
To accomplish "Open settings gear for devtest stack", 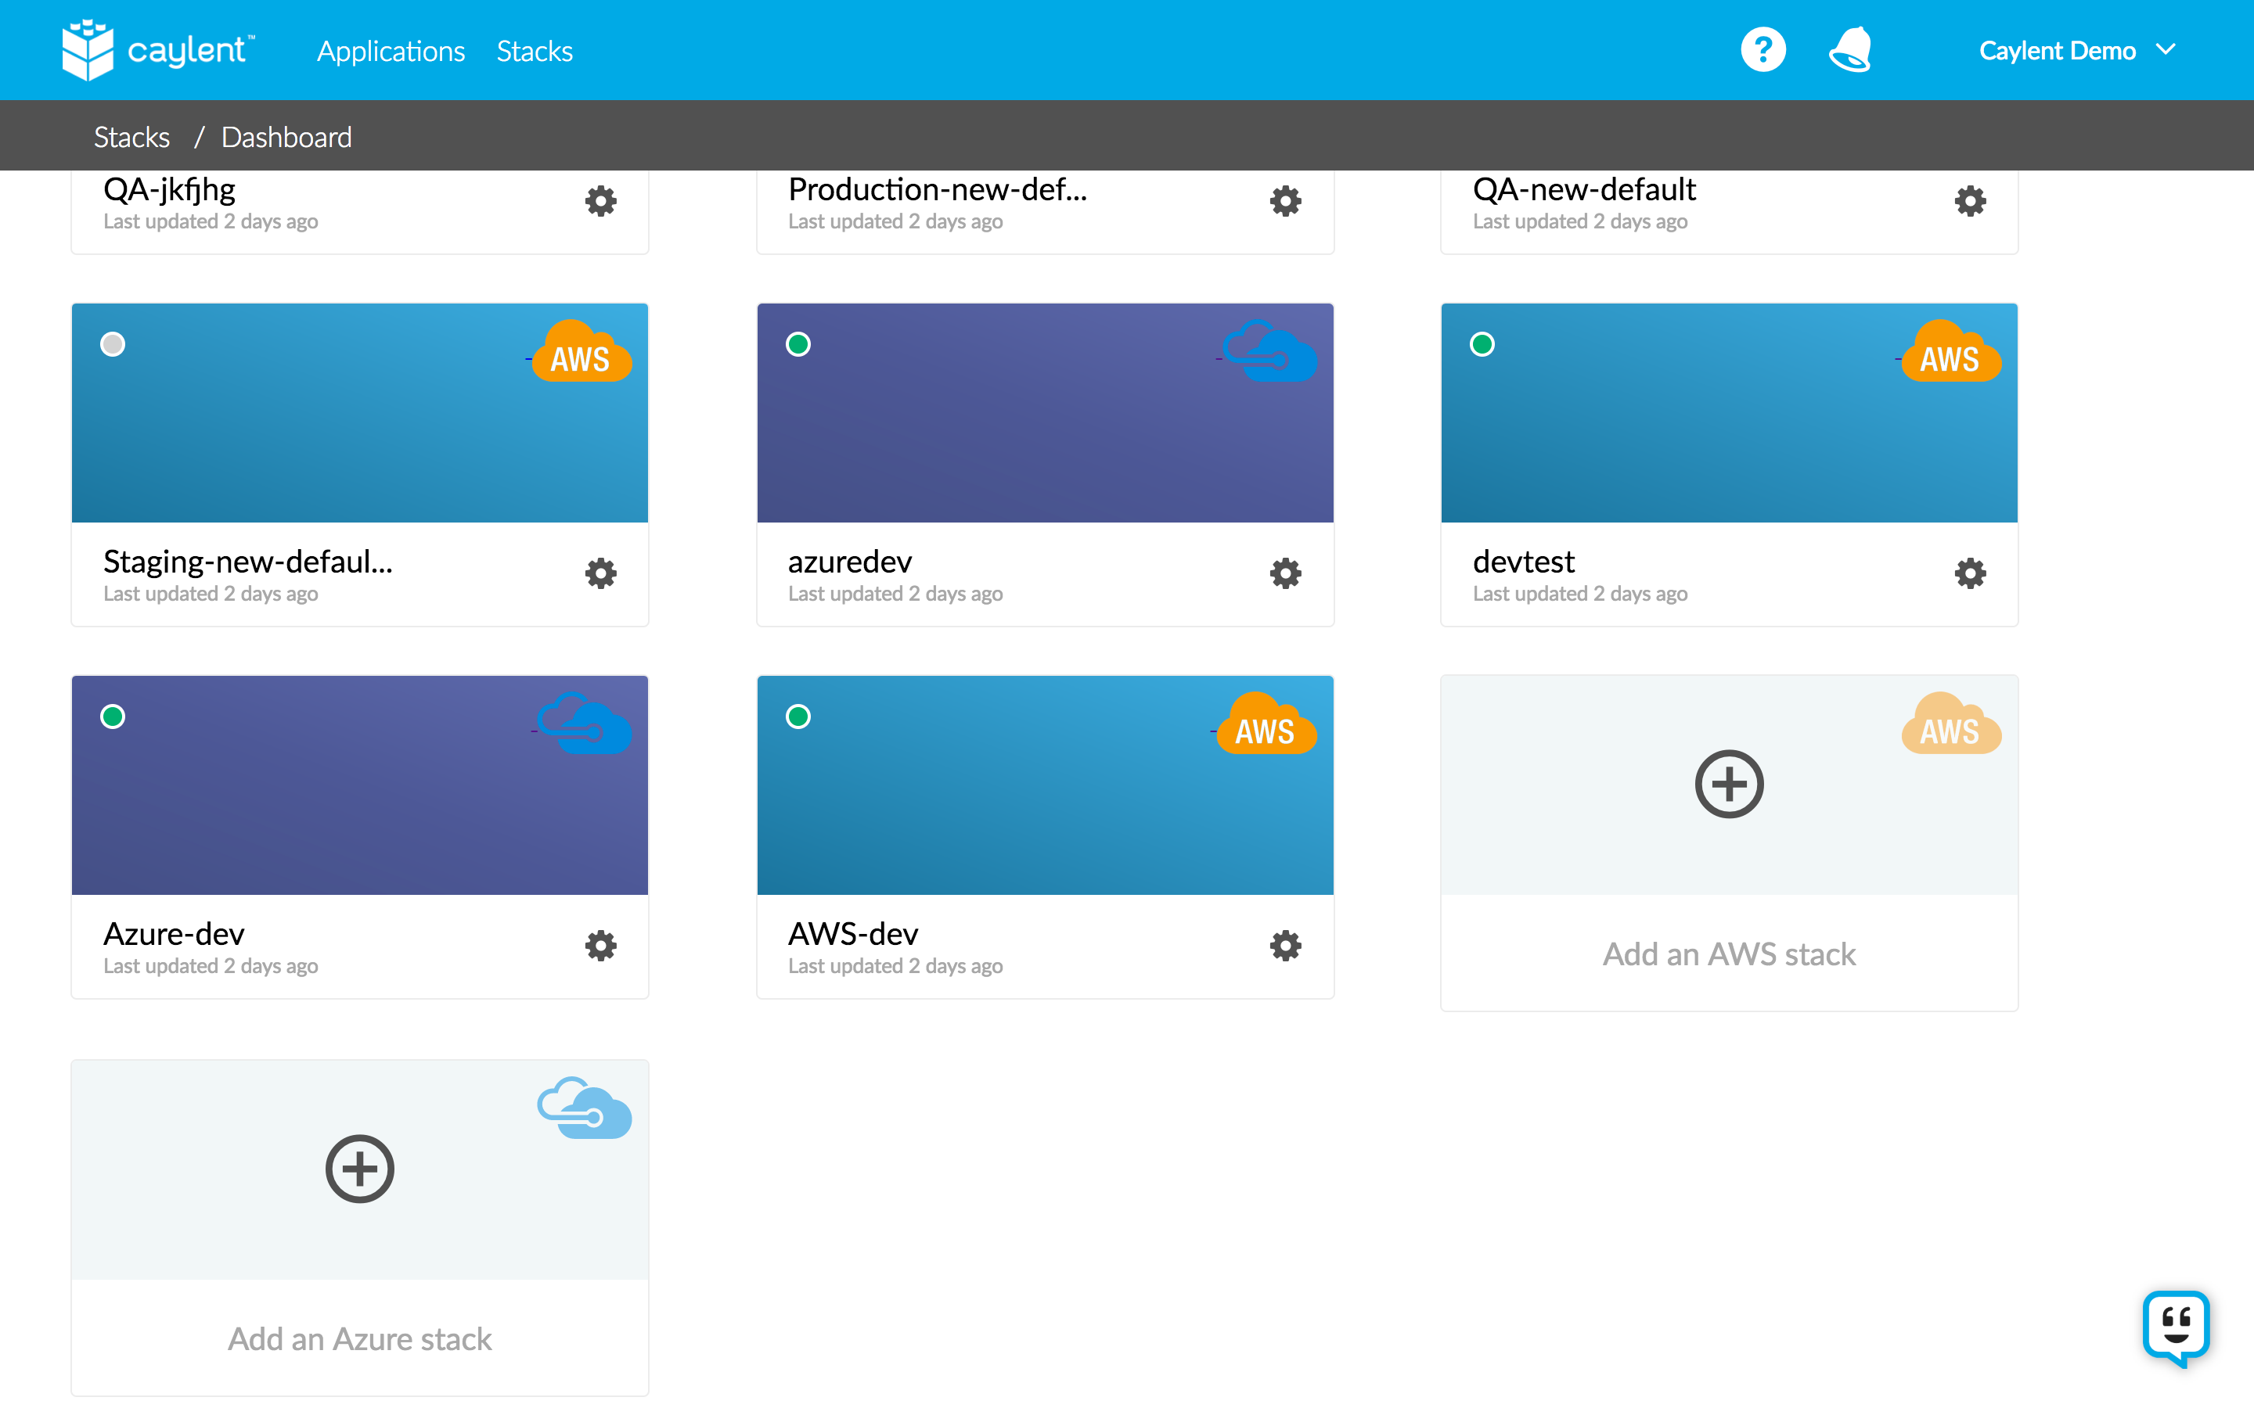I will (x=1970, y=573).
